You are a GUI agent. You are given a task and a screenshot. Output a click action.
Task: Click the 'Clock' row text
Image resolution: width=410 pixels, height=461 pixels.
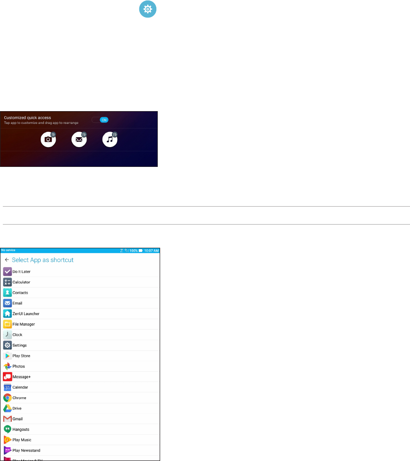(x=17, y=335)
